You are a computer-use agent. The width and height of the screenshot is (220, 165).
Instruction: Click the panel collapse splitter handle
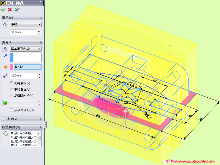click(x=46, y=125)
